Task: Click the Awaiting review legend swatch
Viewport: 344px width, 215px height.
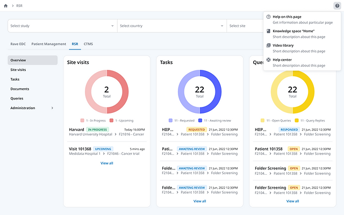Action: click(x=200, y=120)
